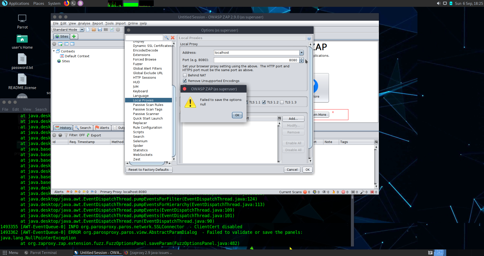The width and height of the screenshot is (484, 256).
Task: Open a saved session via the folder icon
Action: coord(94,30)
